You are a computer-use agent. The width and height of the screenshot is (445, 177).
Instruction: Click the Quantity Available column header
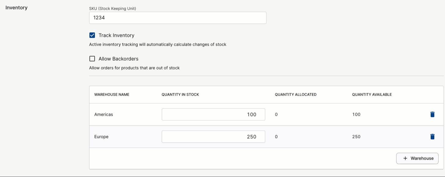click(372, 95)
